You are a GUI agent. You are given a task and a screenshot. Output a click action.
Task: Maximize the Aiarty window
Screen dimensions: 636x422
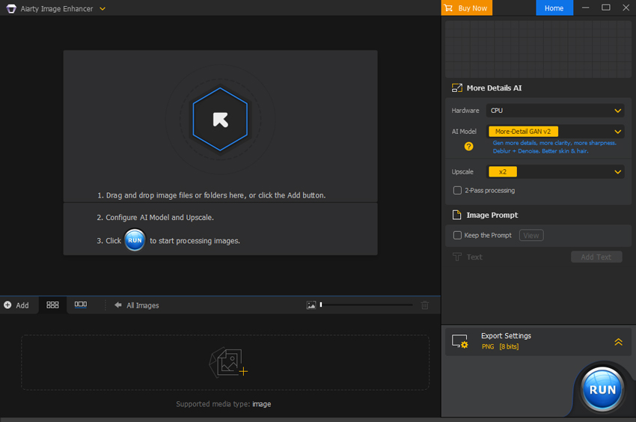point(605,7)
